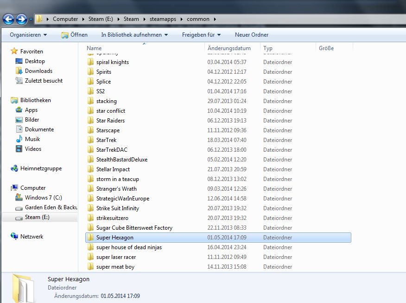This screenshot has width=406, height=303.
Task: Select the Stellar Impact folder icon
Action: [x=90, y=169]
